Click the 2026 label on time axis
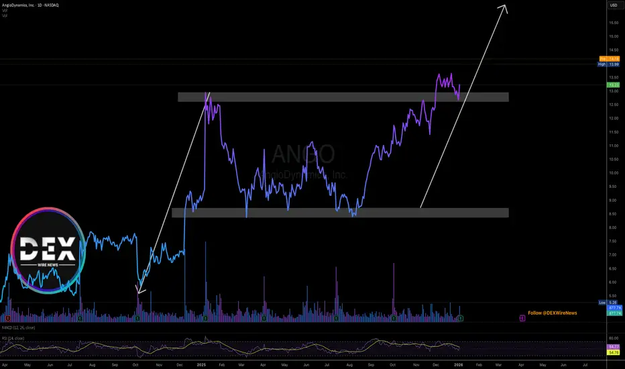 click(459, 364)
